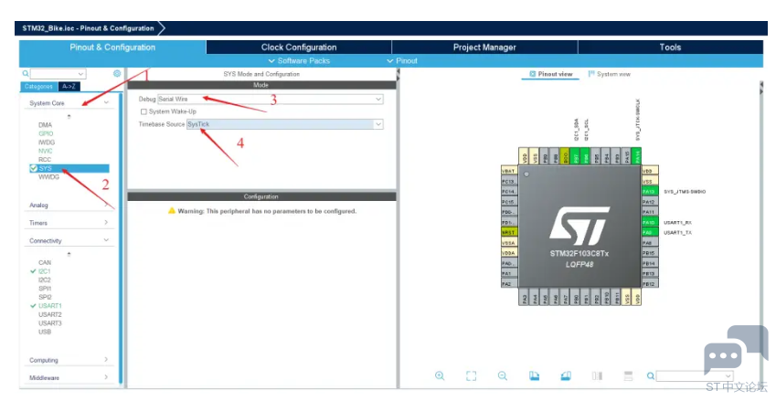
Task: Select the USART2 peripheral
Action: click(50, 314)
